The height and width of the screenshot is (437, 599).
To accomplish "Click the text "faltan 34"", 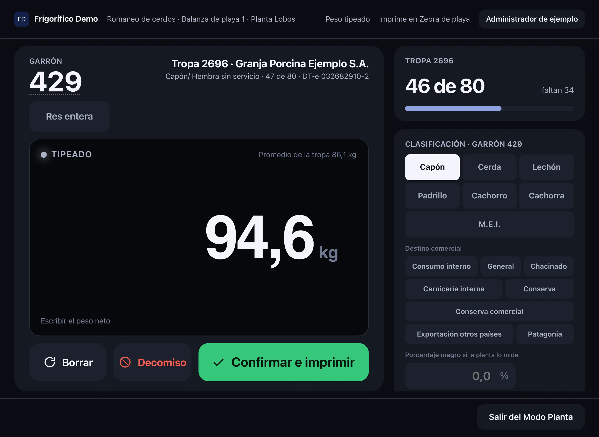I will [558, 90].
